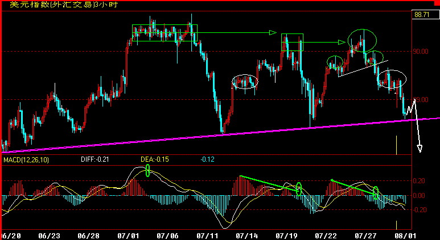Click the MACD(12,26,10) indicator label
440x240 pixels.
[x=26, y=160]
